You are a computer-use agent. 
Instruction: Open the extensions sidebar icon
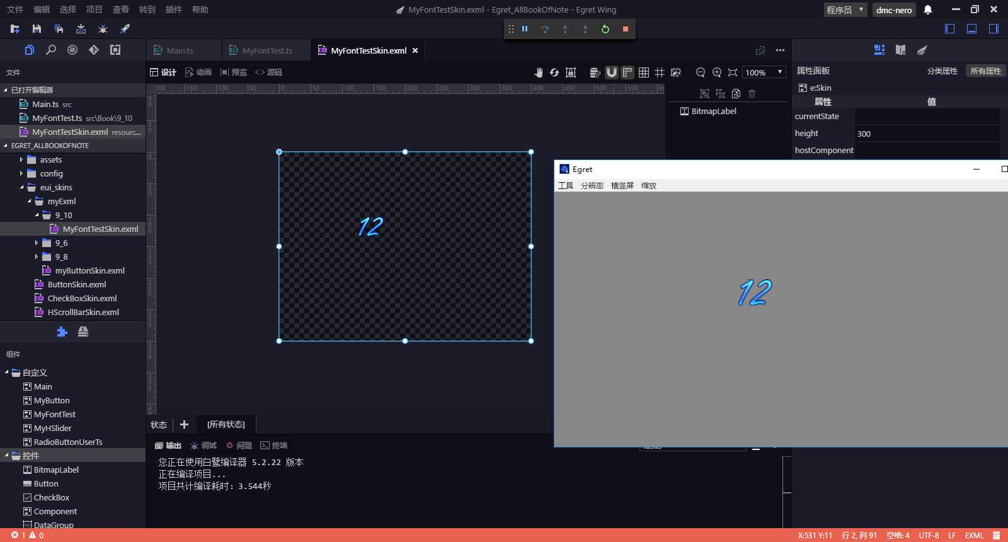click(115, 50)
